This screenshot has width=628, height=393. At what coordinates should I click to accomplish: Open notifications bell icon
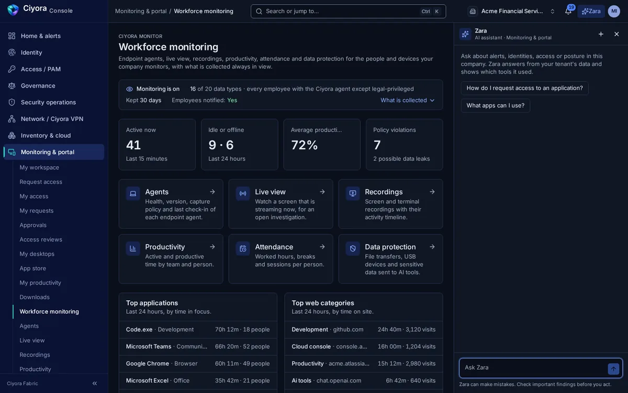tap(568, 11)
